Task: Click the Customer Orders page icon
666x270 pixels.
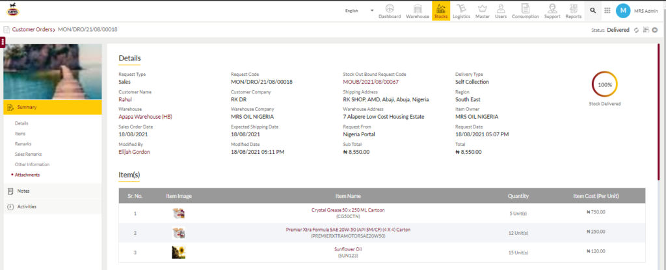Action: pos(7,30)
